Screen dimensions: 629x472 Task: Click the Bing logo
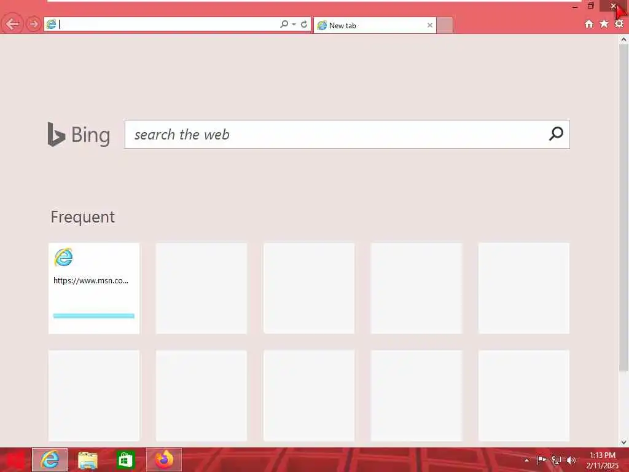pos(79,135)
